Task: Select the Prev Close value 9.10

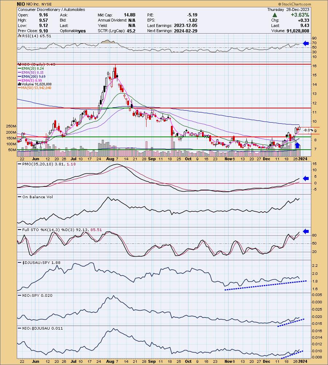Action: pyautogui.click(x=43, y=31)
